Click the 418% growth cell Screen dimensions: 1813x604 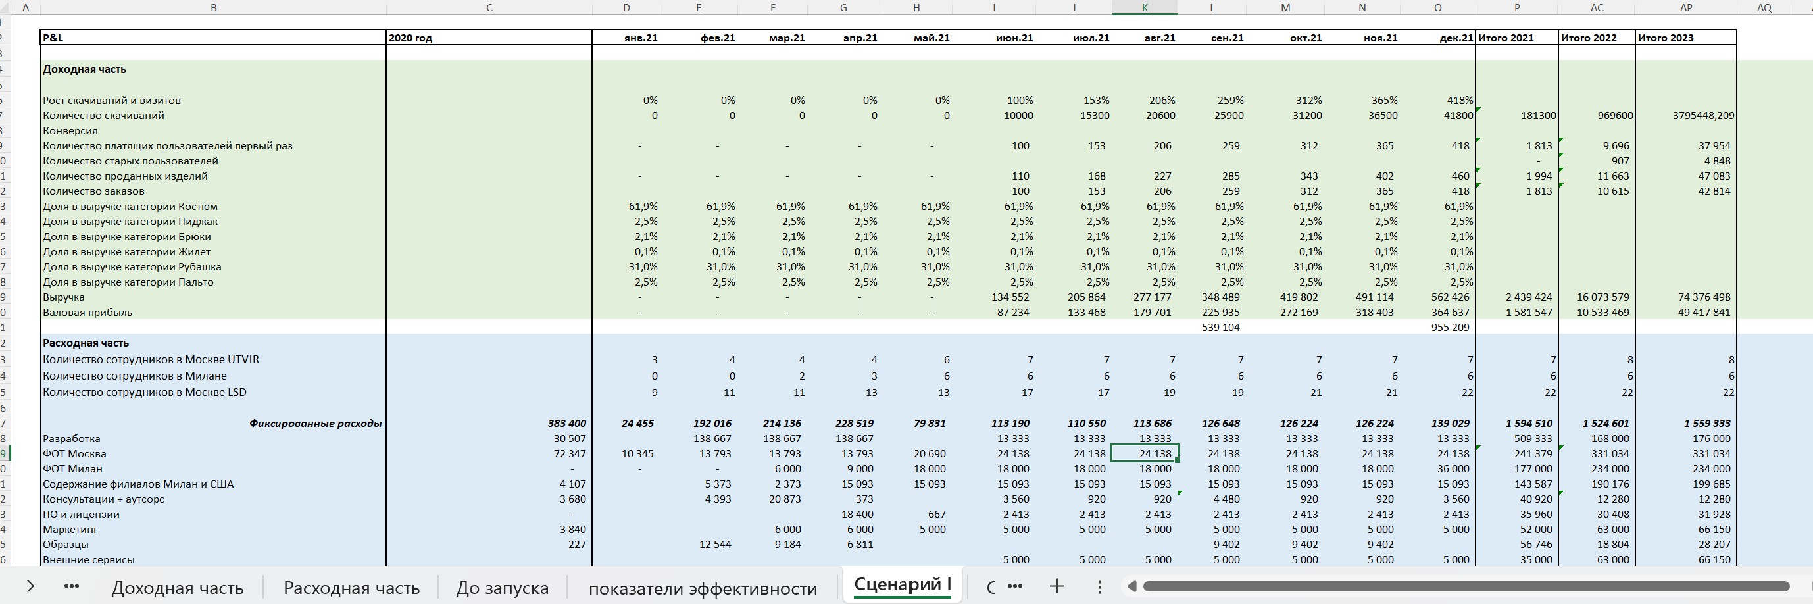pyautogui.click(x=1438, y=100)
